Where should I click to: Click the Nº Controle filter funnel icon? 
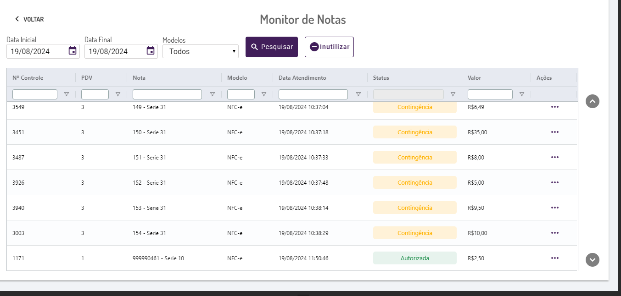67,94
